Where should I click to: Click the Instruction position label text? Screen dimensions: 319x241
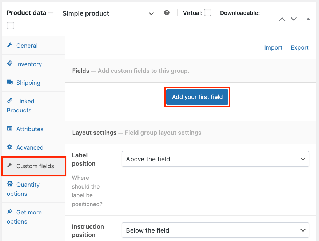pyautogui.click(x=88, y=230)
